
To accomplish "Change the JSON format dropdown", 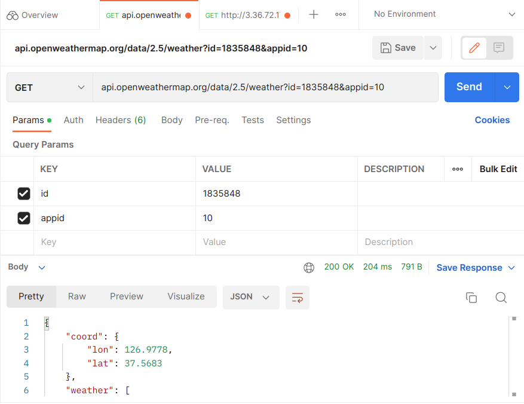I will pyautogui.click(x=251, y=297).
